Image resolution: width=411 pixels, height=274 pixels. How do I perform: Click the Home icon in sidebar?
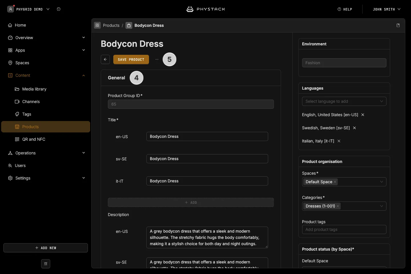10,25
